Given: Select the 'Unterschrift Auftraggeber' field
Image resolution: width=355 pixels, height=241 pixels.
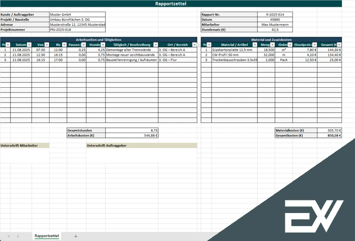Looking at the screenshot, I should point(142,146).
